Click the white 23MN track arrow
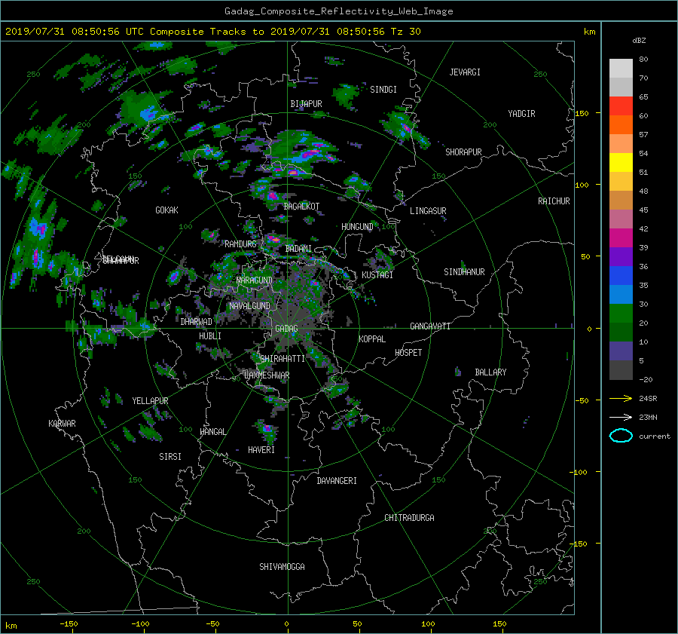This screenshot has width=678, height=634. click(621, 417)
